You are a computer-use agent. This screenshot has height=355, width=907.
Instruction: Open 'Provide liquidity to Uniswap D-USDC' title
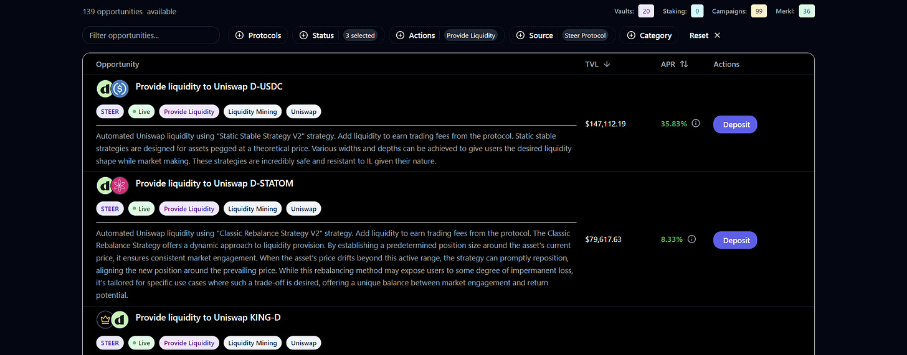coord(209,86)
